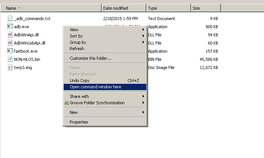The width and height of the screenshot is (264, 158).
Task: Click Customize this folder option
Action: 90,58
